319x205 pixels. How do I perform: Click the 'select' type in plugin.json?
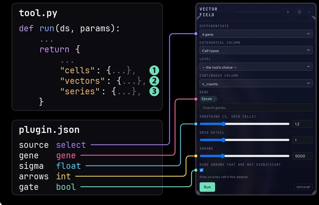(71, 145)
